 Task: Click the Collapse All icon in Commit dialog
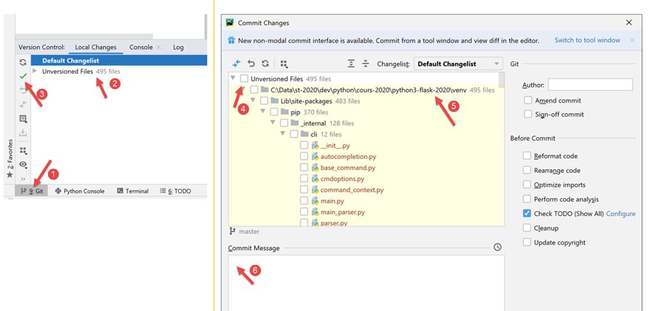point(365,64)
